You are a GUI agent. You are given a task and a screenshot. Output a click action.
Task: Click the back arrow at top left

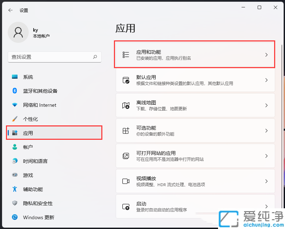[x=9, y=10]
